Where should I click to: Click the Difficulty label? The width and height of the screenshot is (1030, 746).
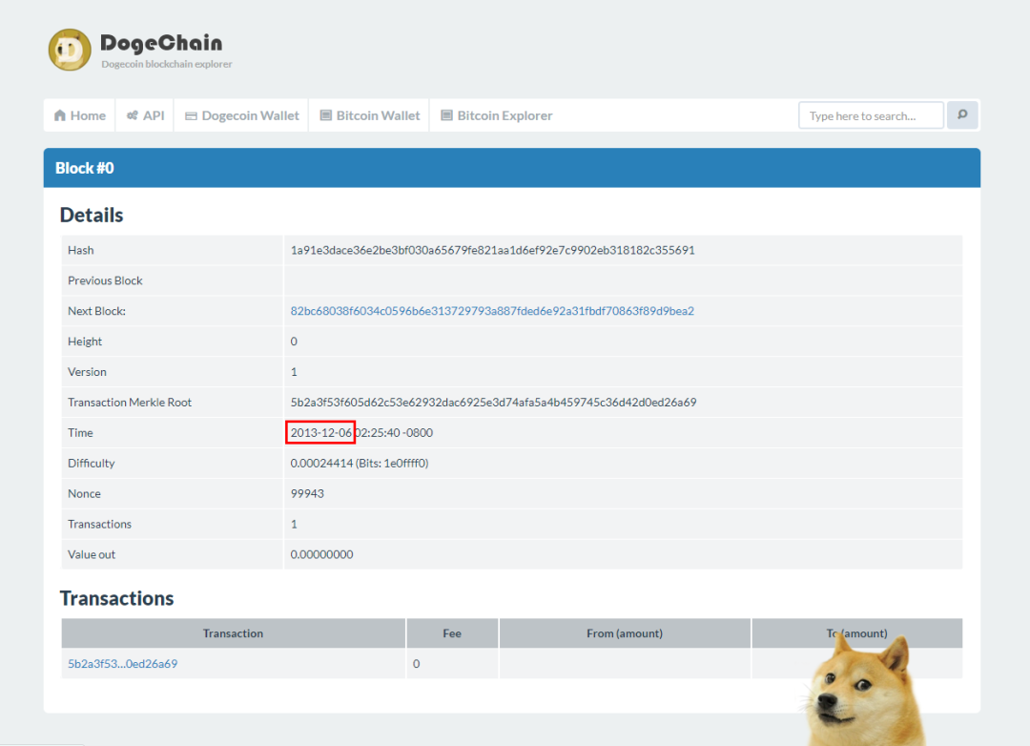pos(92,464)
